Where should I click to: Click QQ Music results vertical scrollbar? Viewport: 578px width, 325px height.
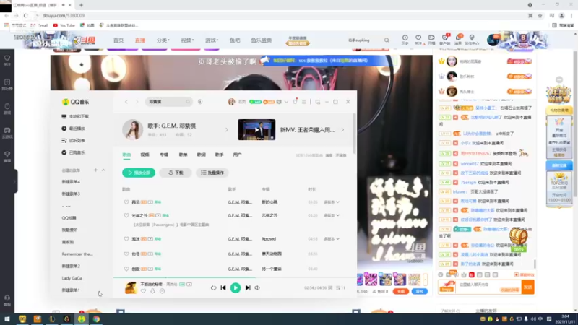click(x=354, y=134)
